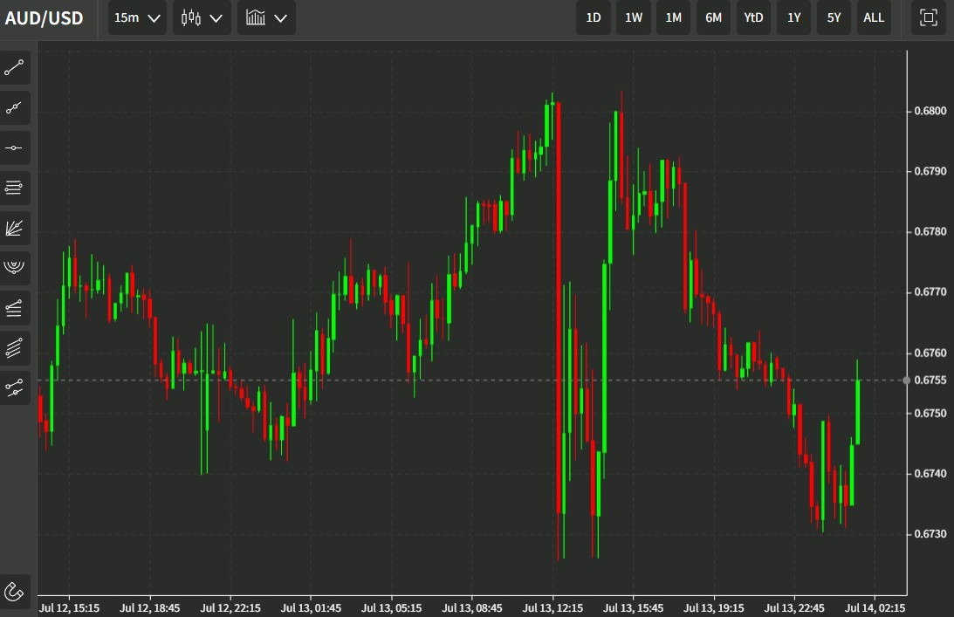954x617 pixels.
Task: Open the fullscreen view icon
Action: click(928, 17)
